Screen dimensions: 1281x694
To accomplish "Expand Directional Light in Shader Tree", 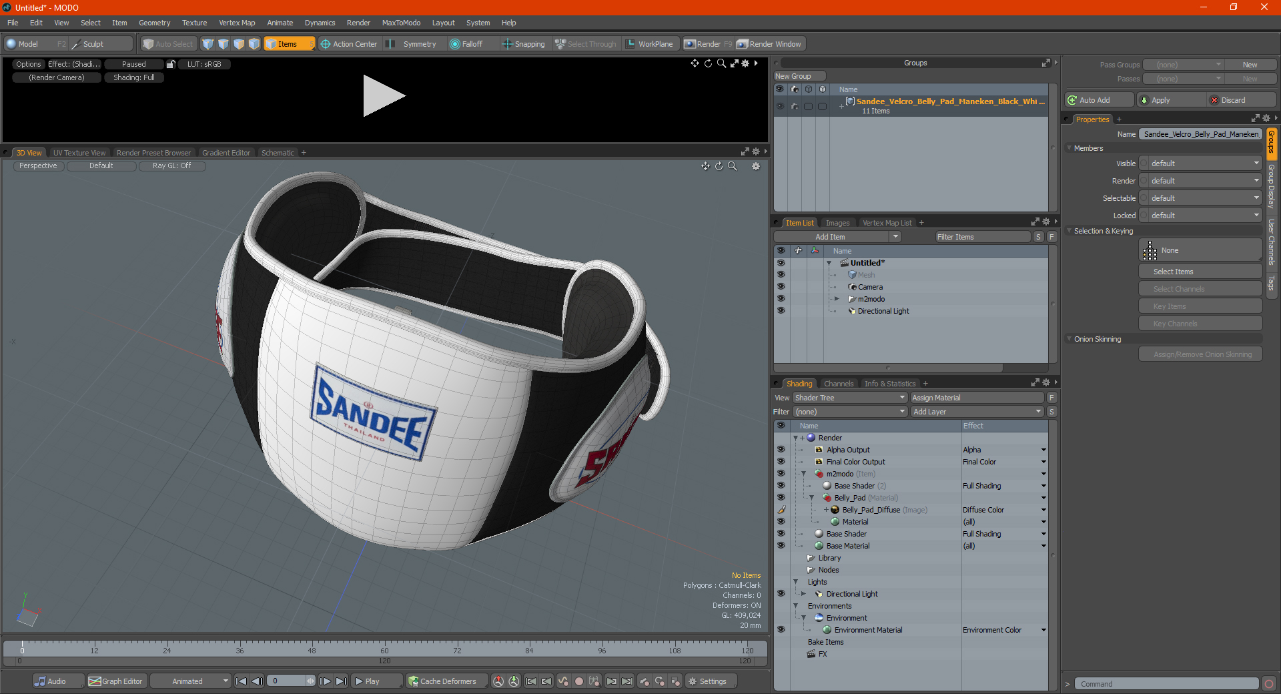I will click(x=804, y=594).
